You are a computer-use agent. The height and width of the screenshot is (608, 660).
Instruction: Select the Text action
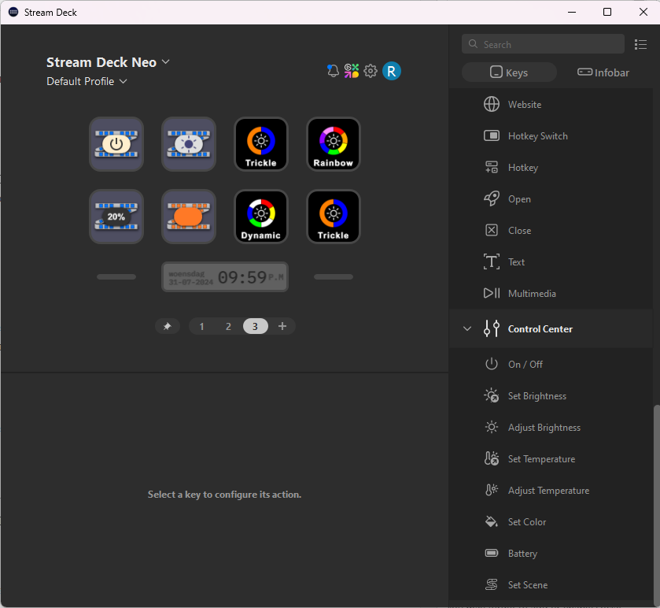click(551, 262)
